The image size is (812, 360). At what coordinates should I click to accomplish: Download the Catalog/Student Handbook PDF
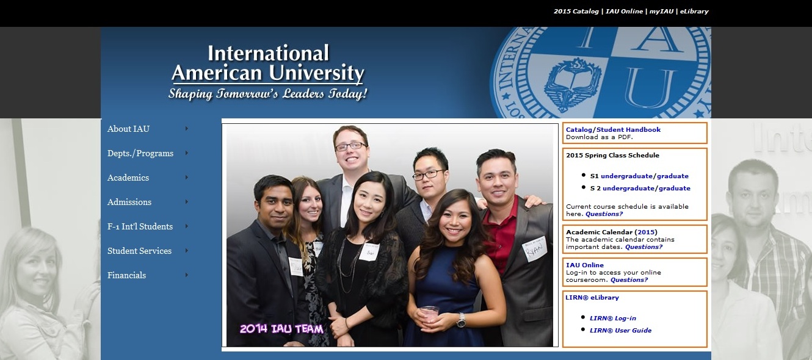(x=613, y=129)
